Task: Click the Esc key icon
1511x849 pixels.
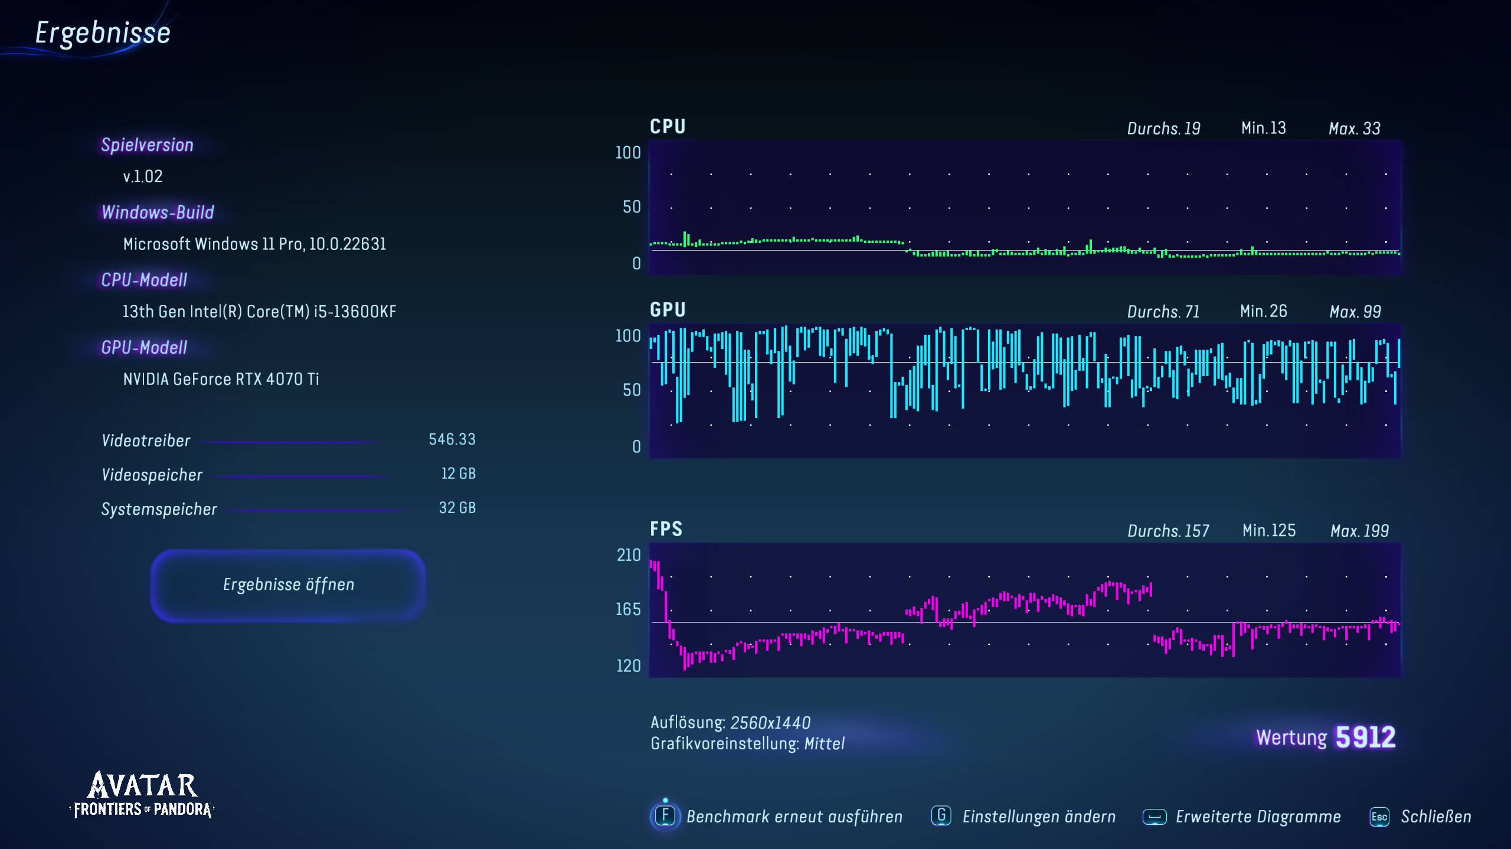Action: (x=1379, y=817)
